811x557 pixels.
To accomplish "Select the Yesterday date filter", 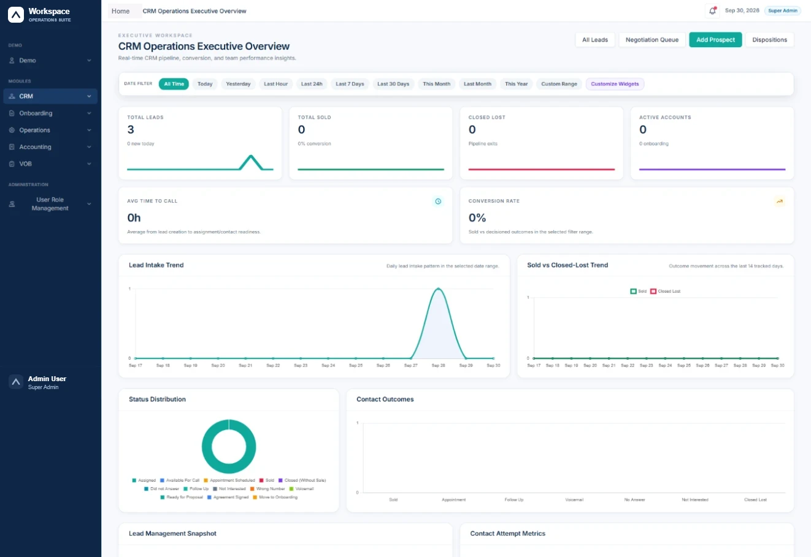I will [x=238, y=84].
